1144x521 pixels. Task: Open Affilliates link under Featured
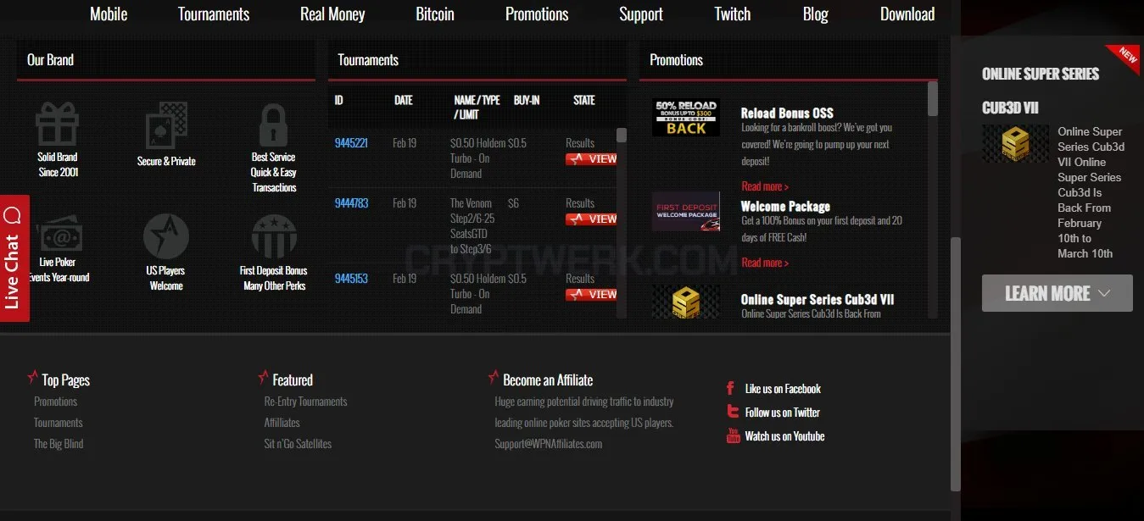282,423
